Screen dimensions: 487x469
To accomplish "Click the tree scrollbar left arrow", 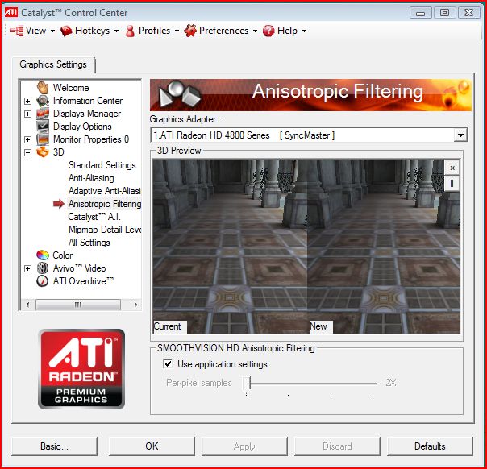I will click(x=27, y=305).
